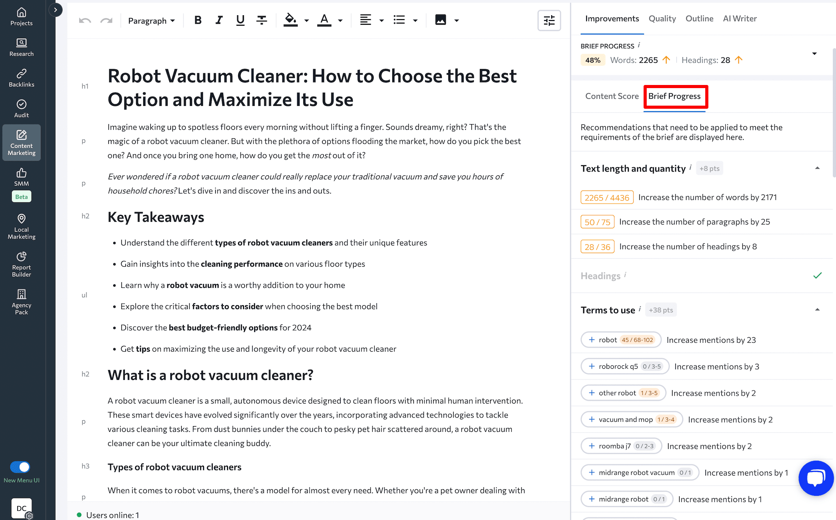Image resolution: width=836 pixels, height=520 pixels.
Task: Click the advanced formatting settings icon
Action: (549, 20)
